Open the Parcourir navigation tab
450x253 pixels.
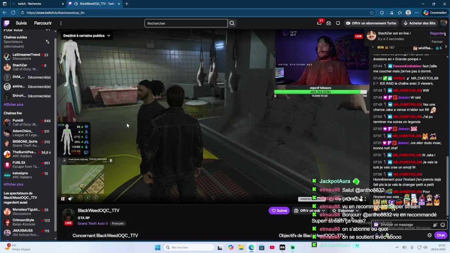[43, 23]
